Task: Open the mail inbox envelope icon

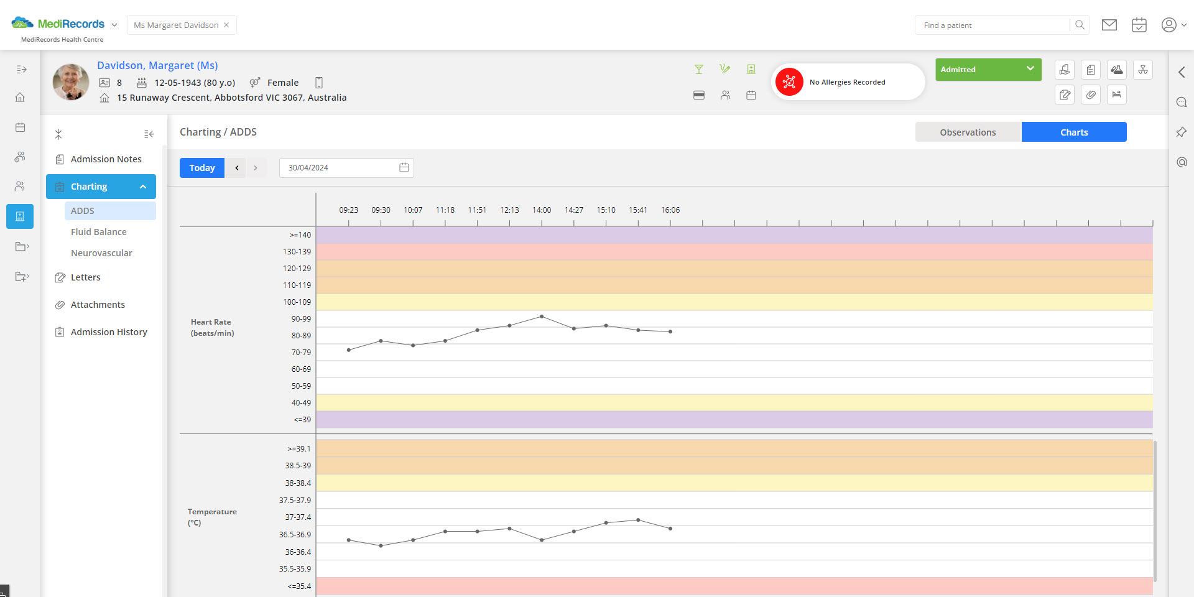Action: [x=1109, y=25]
